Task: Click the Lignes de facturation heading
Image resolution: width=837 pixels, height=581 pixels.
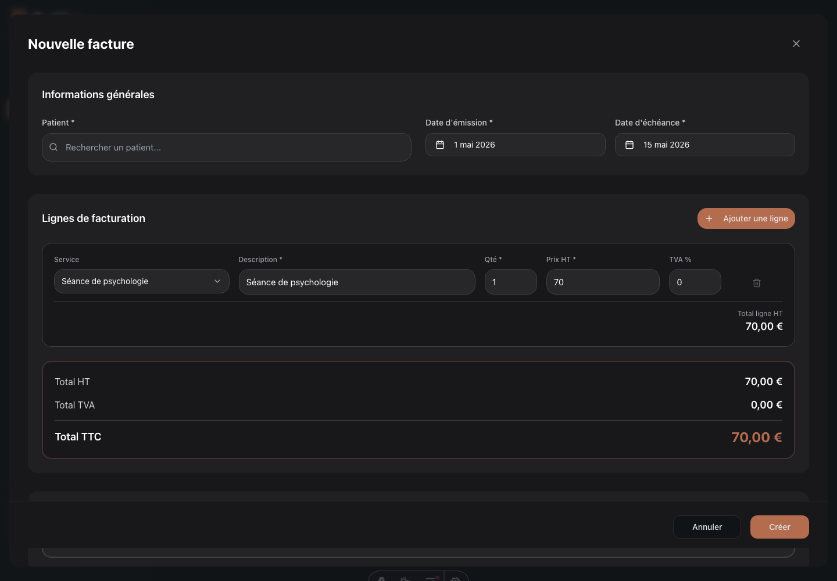Action: point(94,218)
